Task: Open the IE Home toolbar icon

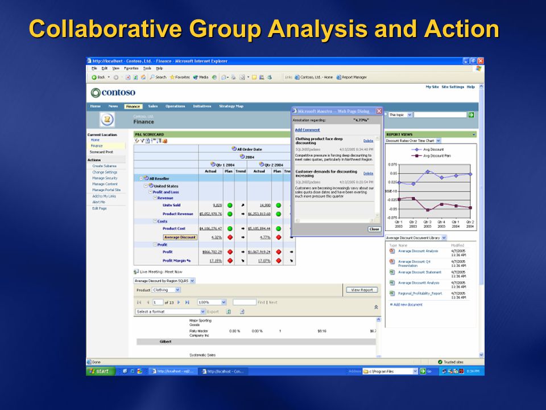Action: (143, 77)
